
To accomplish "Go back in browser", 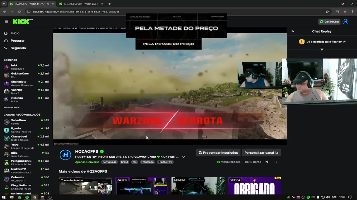I will [x=4, y=12].
